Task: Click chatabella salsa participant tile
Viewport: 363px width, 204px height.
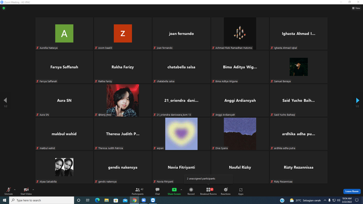Action: point(181,67)
